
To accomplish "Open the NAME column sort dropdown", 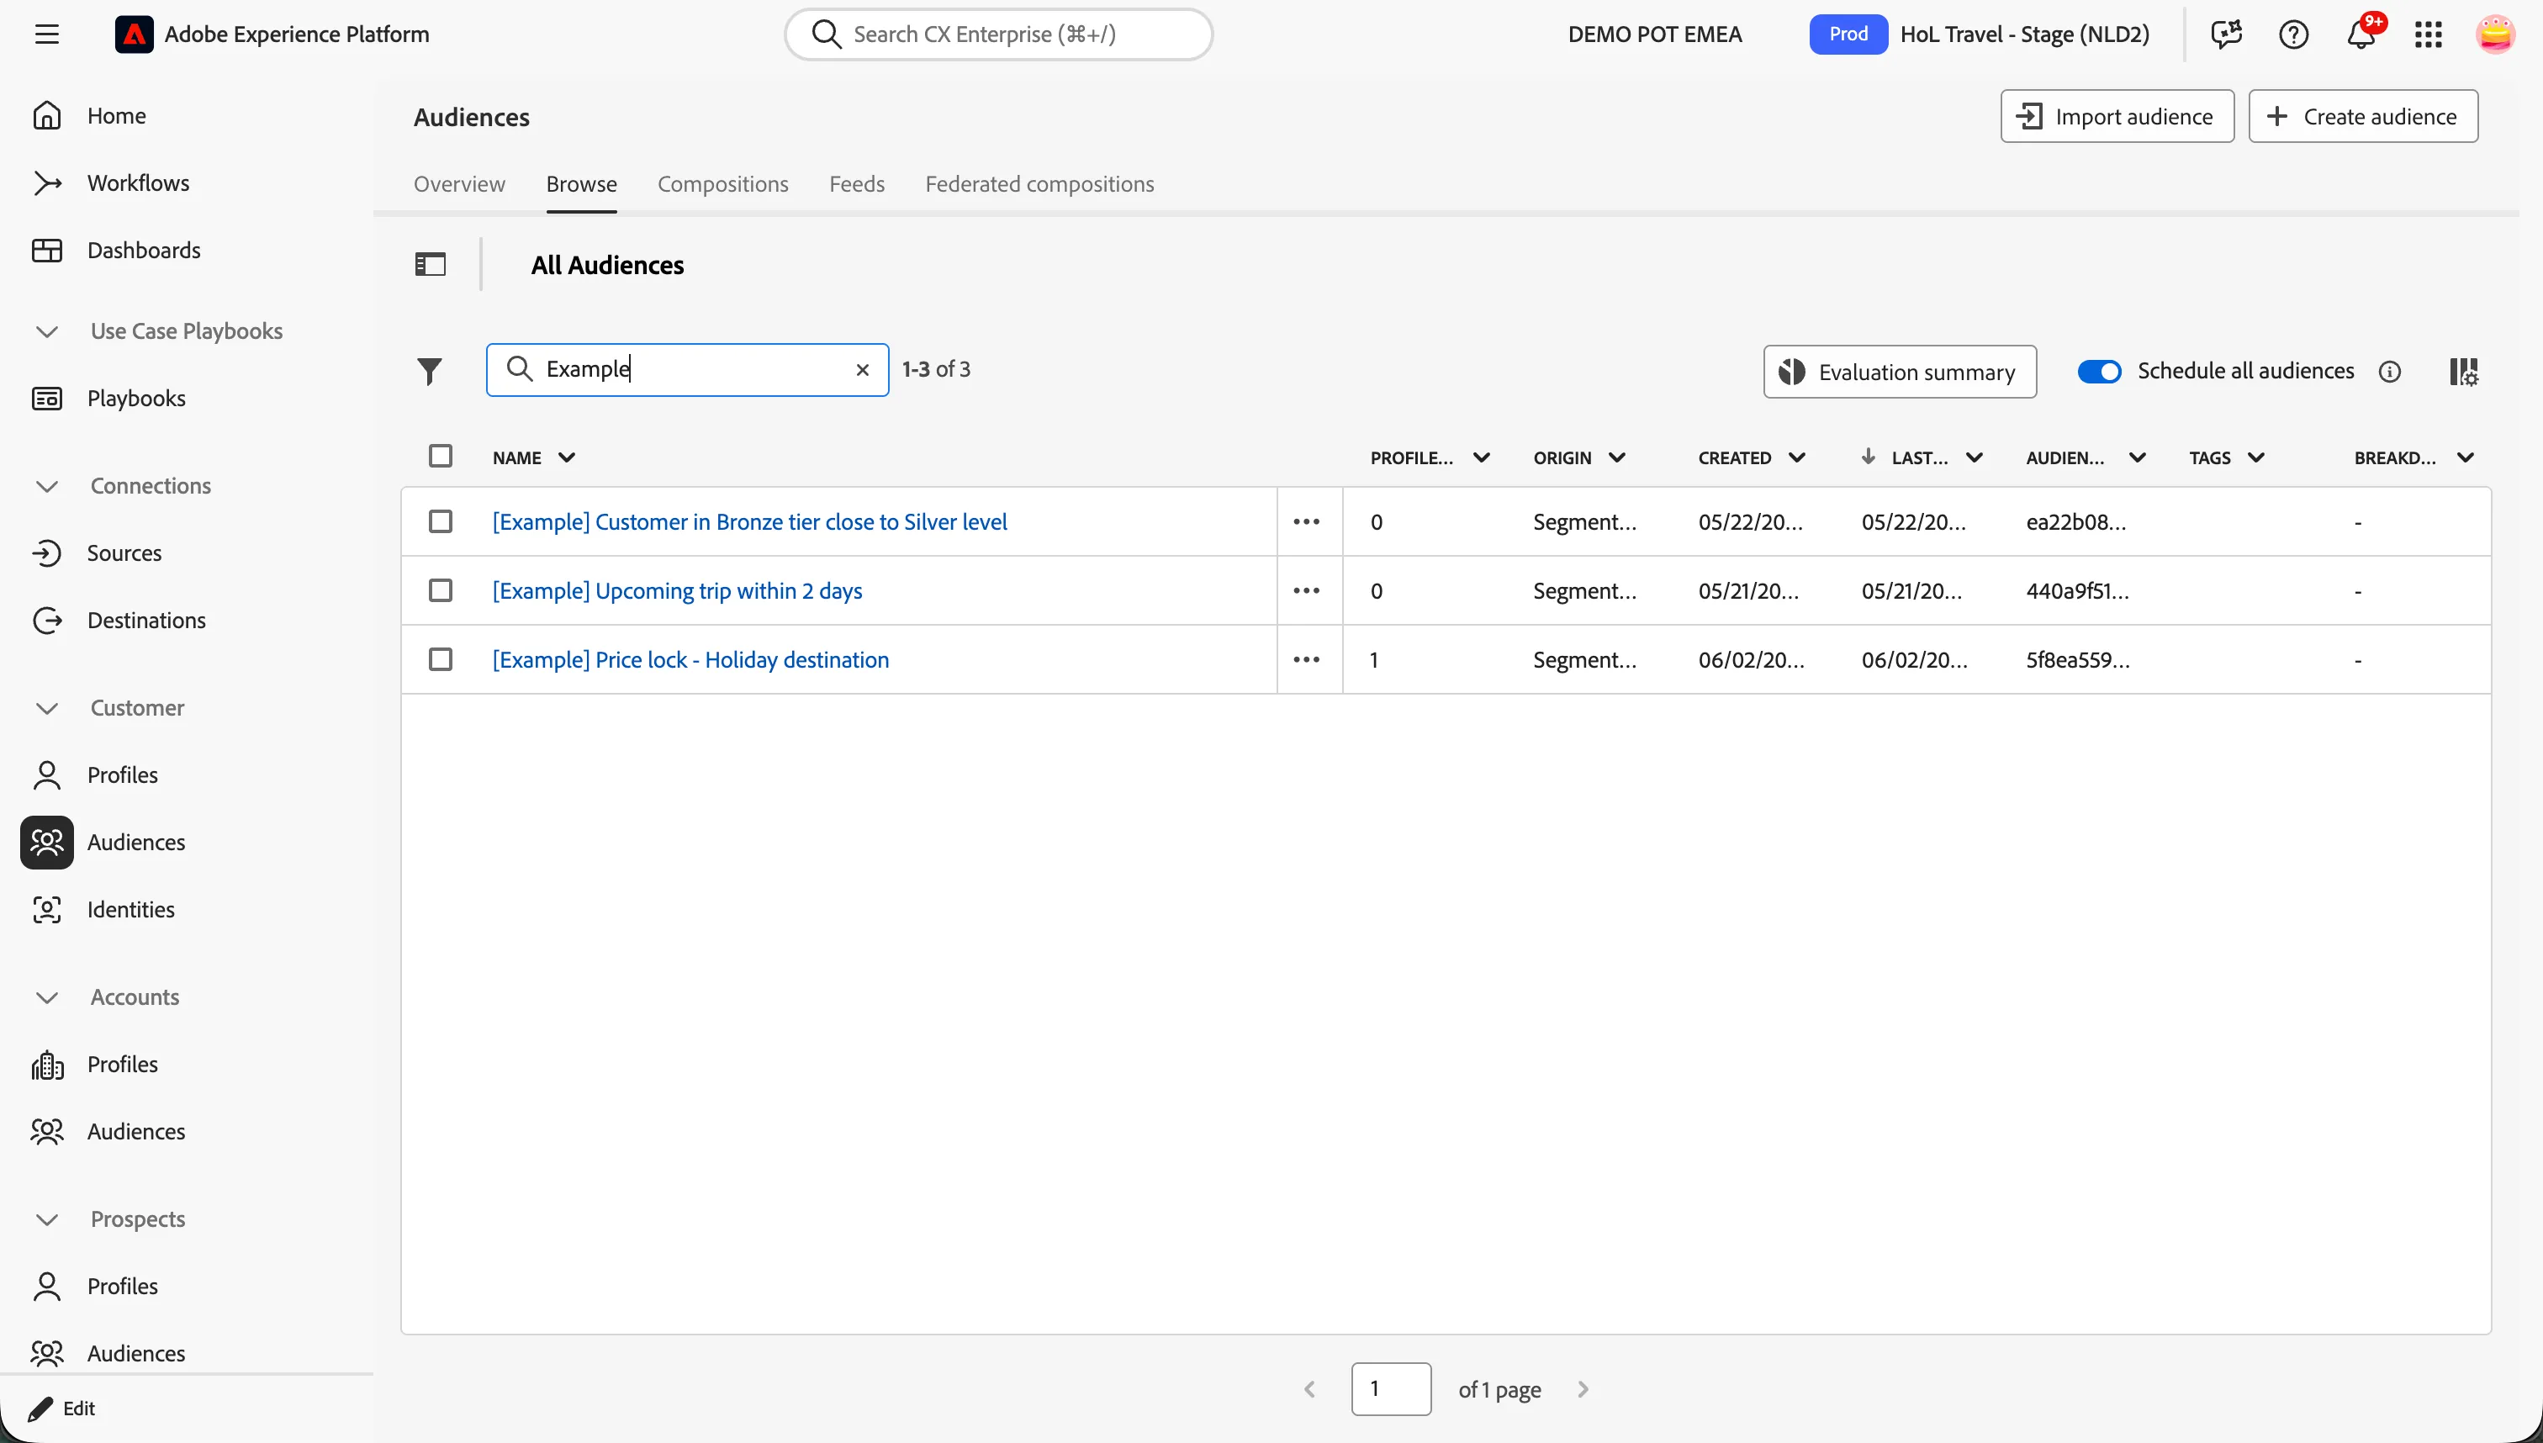I will 567,457.
